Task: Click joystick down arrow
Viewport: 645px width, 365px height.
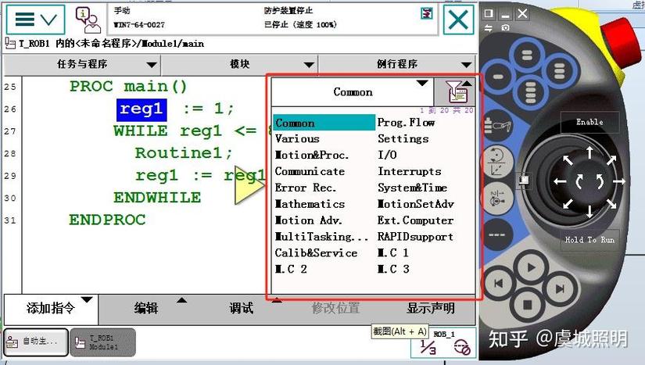Action: pos(589,211)
